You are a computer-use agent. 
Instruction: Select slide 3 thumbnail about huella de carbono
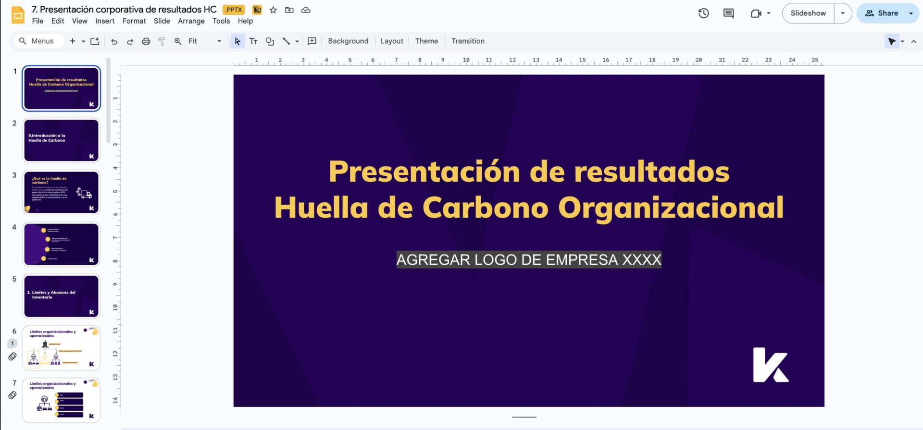click(61, 193)
